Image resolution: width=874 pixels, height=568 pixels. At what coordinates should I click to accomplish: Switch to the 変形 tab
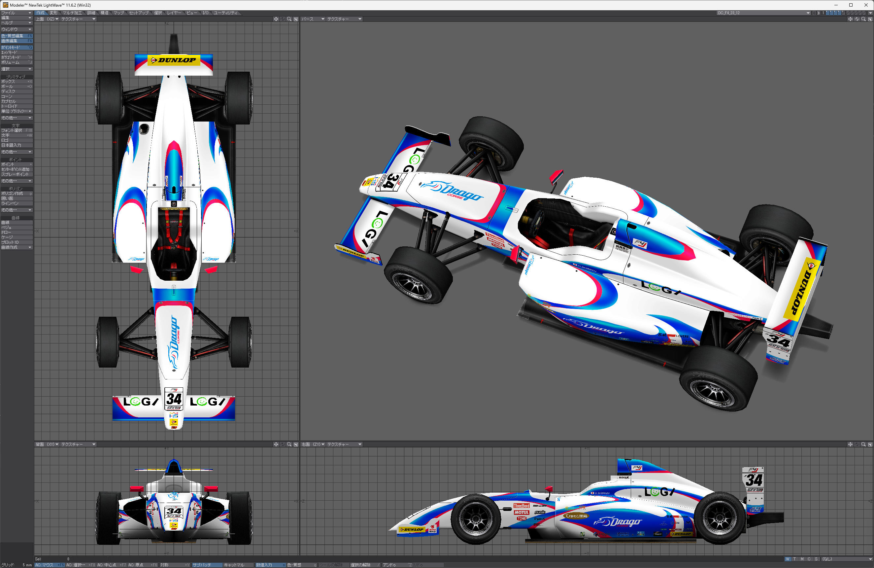tap(54, 13)
